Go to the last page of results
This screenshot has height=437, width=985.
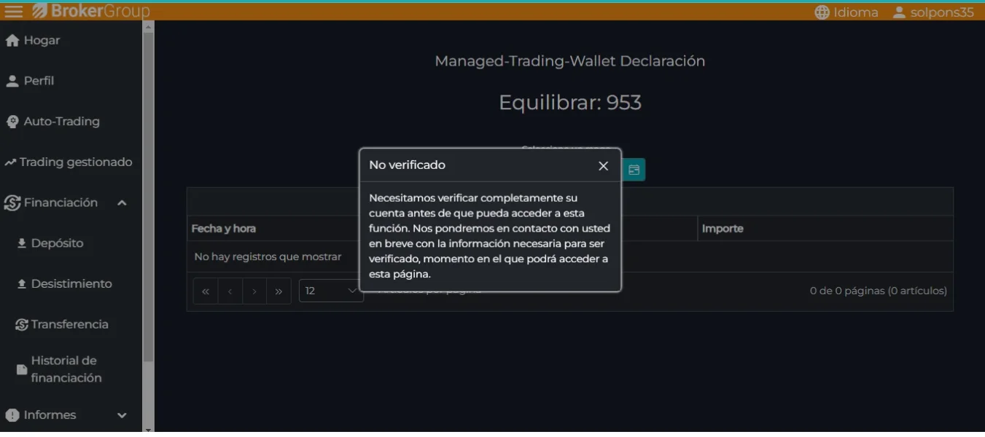[x=279, y=291]
